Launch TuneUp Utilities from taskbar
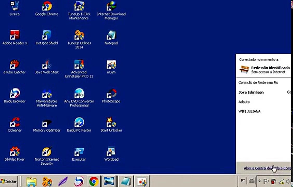This screenshot has width=293, height=187. point(47,181)
